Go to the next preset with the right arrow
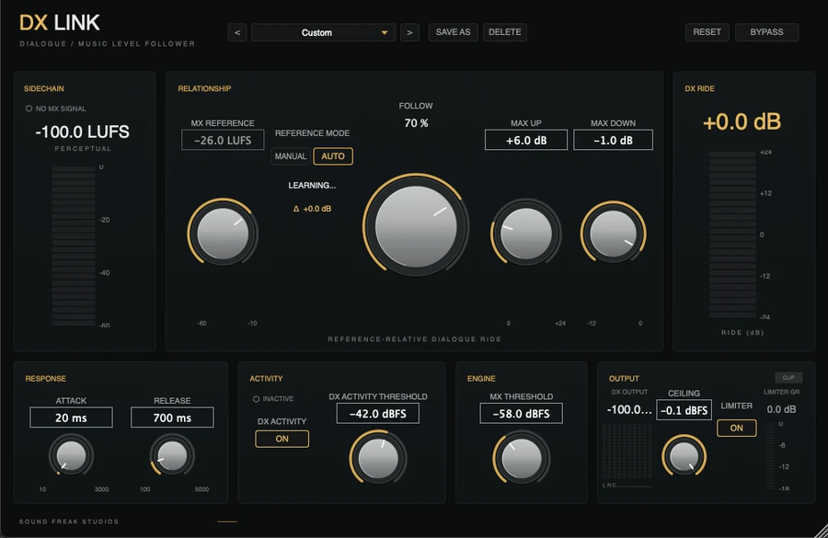 [x=409, y=32]
